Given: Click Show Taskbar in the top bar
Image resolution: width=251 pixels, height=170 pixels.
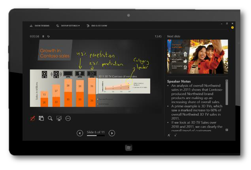Looking at the screenshot, I should click(x=40, y=26).
